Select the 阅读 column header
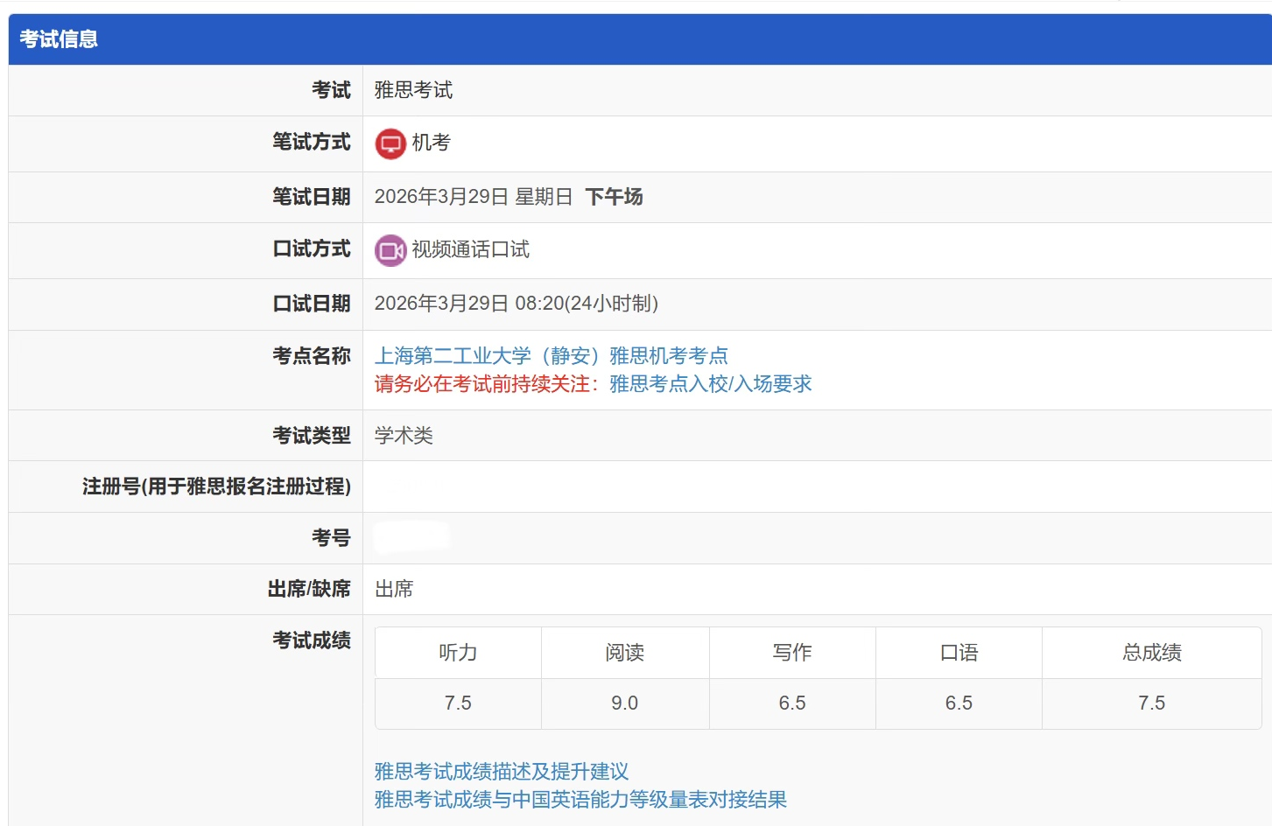Screen dimensions: 1272x826 (x=624, y=653)
